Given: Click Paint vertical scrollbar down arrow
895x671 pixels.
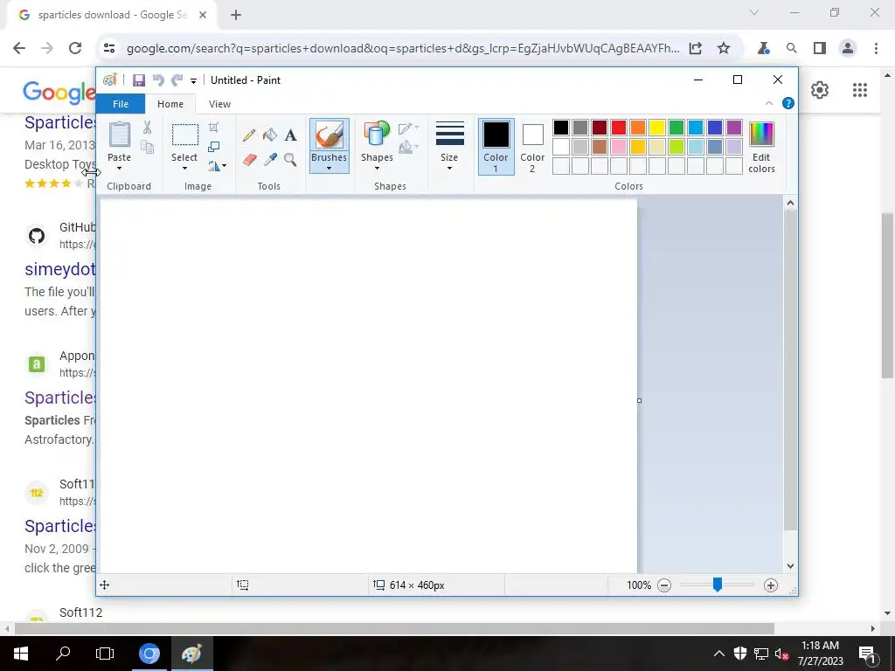Looking at the screenshot, I should tap(790, 566).
